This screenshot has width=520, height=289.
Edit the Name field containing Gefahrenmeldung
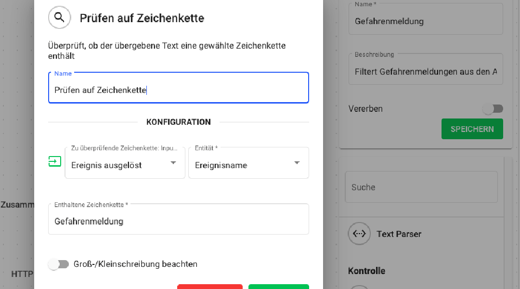tap(426, 21)
